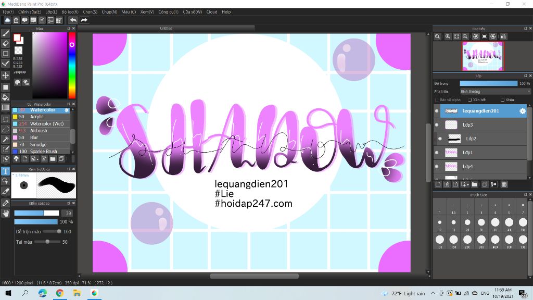Duplicate layer icon in layer panel
The height and width of the screenshot is (300, 533).
pyautogui.click(x=485, y=184)
